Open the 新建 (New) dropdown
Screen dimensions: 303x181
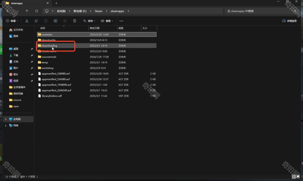pyautogui.click(x=12, y=21)
